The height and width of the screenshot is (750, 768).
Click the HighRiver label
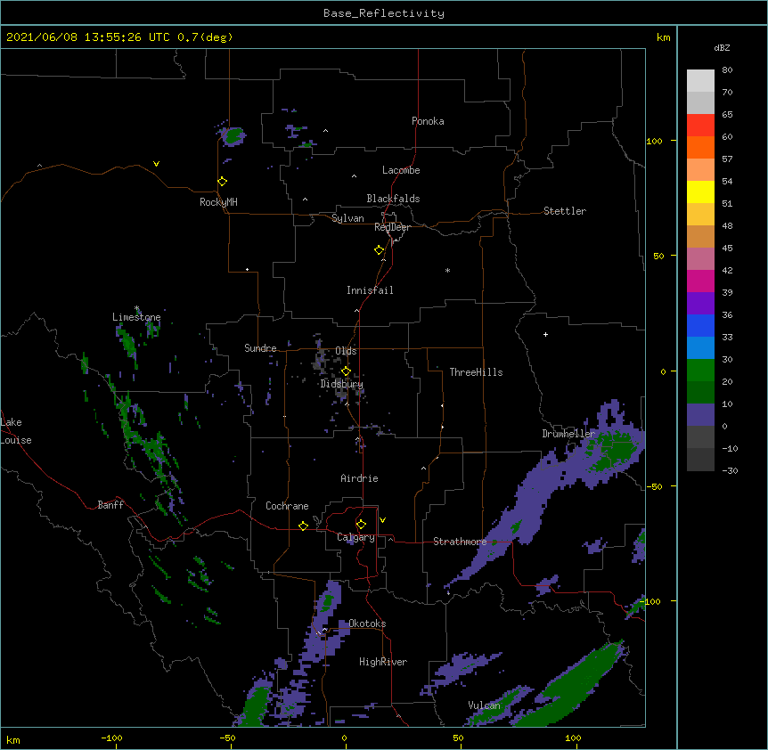coord(383,662)
